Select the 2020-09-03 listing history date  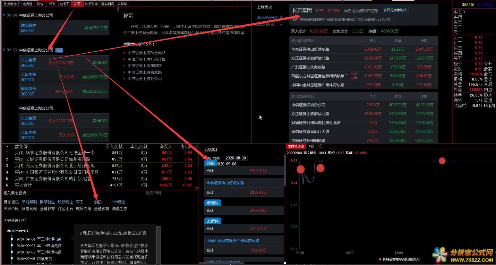pos(266,25)
